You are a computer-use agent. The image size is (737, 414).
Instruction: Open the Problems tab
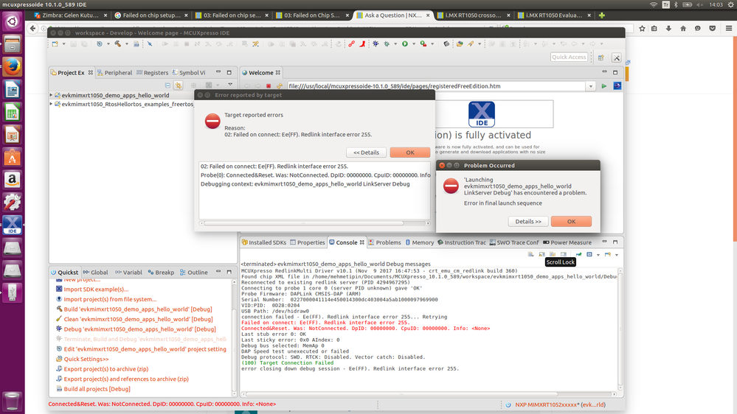coord(384,242)
